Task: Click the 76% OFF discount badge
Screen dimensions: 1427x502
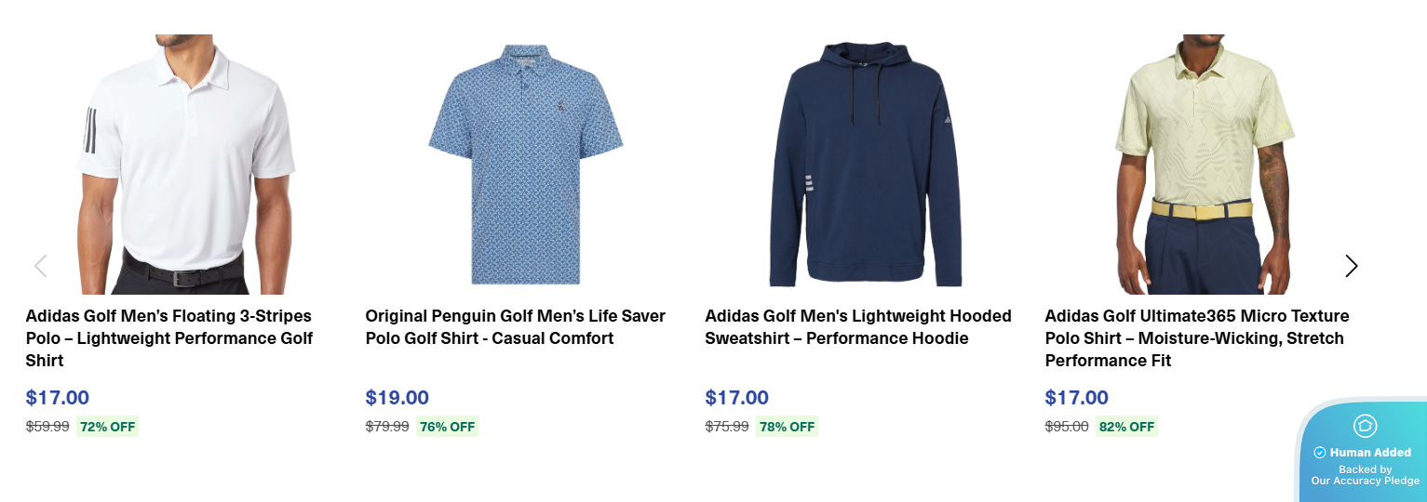Action: [447, 427]
